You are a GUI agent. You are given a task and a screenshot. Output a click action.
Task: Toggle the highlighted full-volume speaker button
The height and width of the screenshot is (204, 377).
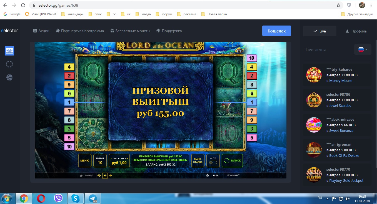click(x=105, y=175)
